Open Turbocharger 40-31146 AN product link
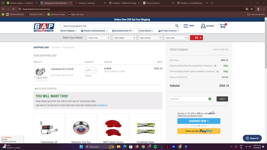Viewport: 267px width, 150px height. tap(62, 69)
